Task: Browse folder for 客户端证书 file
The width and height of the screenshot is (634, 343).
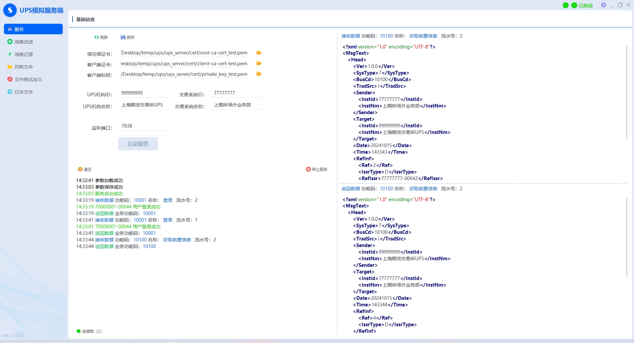Action: click(x=259, y=63)
